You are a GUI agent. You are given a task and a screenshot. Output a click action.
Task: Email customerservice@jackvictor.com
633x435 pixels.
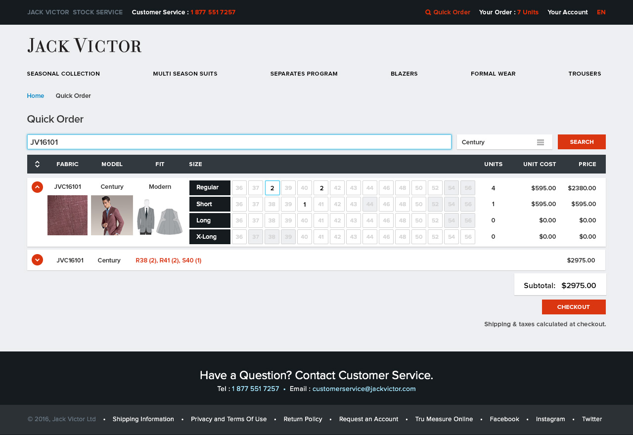click(364, 389)
